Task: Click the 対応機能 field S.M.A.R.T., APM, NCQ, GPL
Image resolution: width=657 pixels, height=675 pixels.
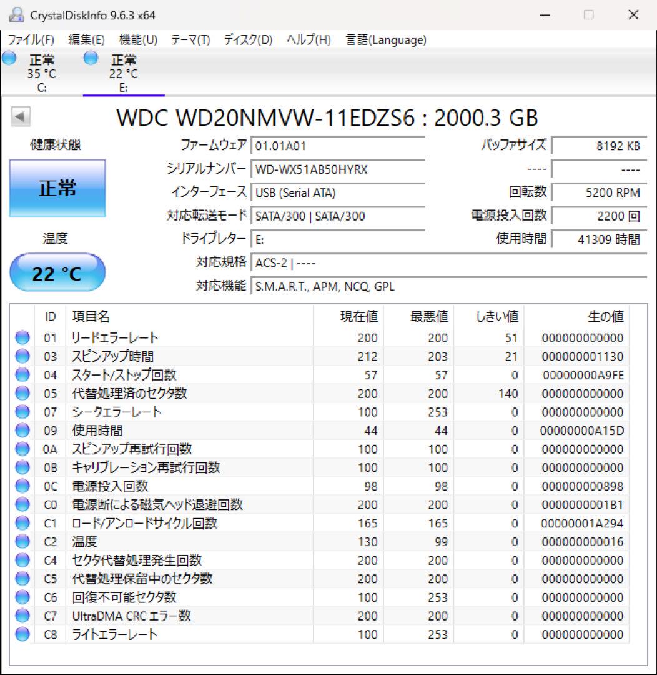Action: 449,286
